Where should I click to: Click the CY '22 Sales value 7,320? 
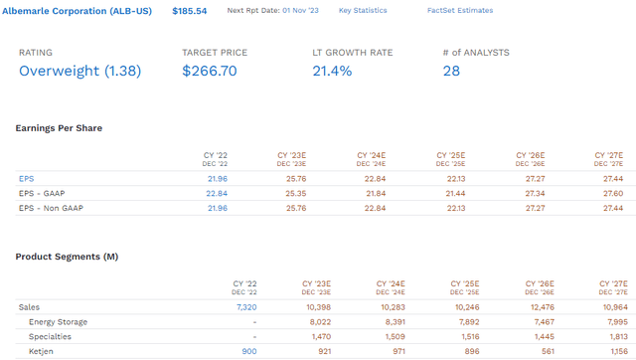[x=246, y=307]
